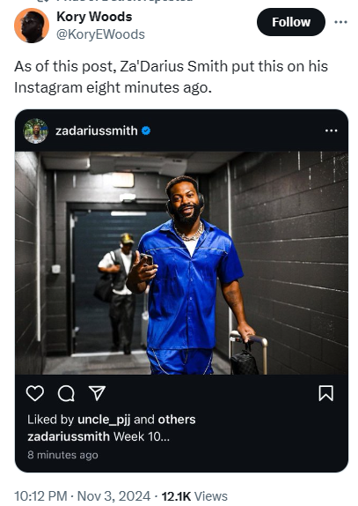Viewport: 358px width, 506px height.
Task: Expand the "Week 10..." caption
Action: point(142,436)
